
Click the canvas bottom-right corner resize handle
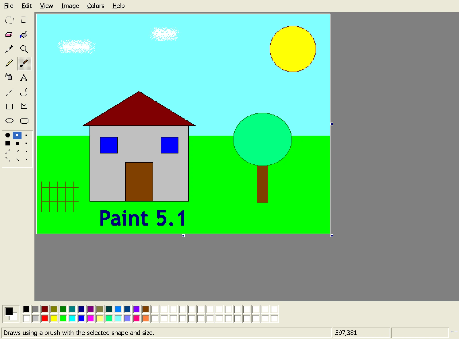click(x=332, y=236)
